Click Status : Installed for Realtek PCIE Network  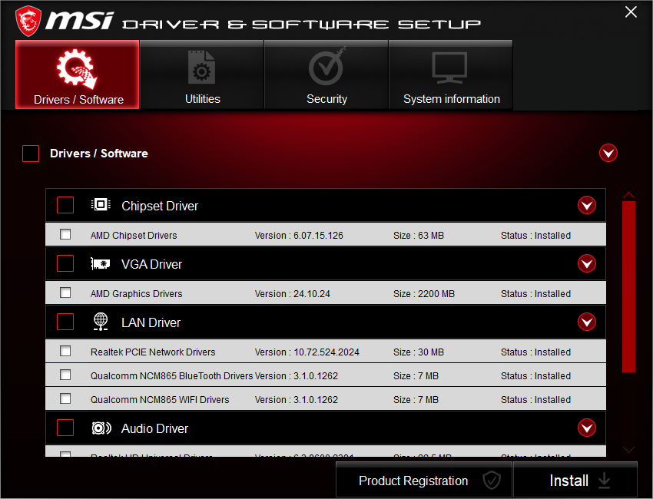coord(535,352)
